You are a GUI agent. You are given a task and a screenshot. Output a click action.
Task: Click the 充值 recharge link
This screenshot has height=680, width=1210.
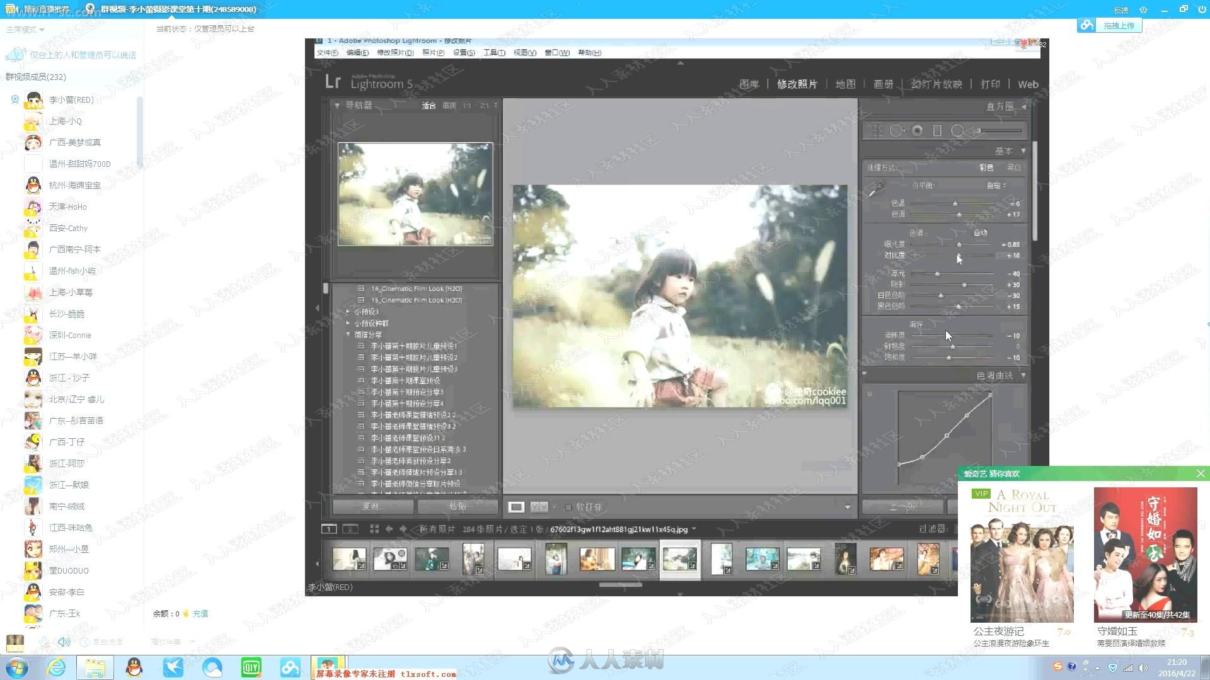tap(200, 613)
